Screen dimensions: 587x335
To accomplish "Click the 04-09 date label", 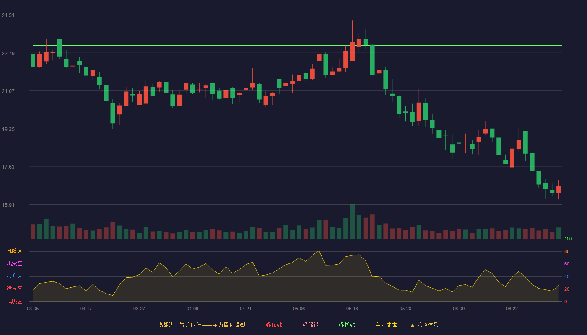I will pyautogui.click(x=192, y=309).
